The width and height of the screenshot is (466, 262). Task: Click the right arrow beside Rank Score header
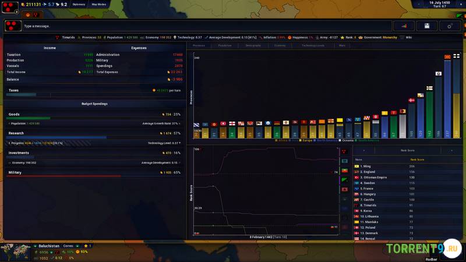[x=451, y=150]
